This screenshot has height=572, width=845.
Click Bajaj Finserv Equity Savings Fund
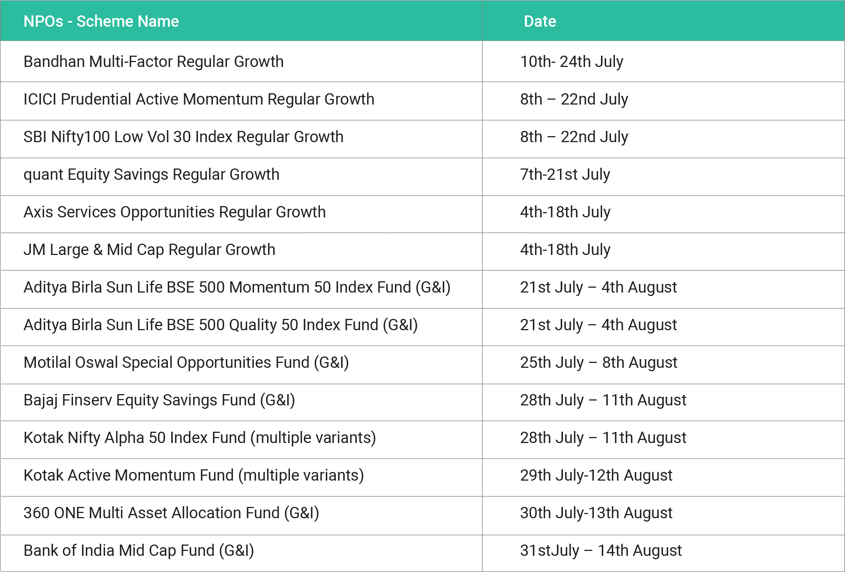tap(159, 400)
